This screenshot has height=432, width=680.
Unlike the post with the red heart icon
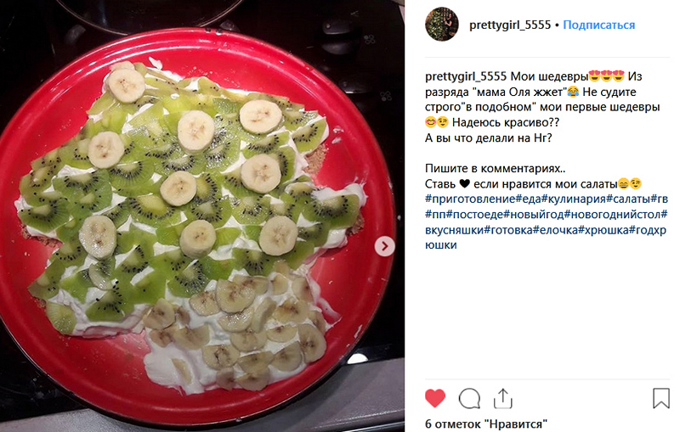(435, 398)
